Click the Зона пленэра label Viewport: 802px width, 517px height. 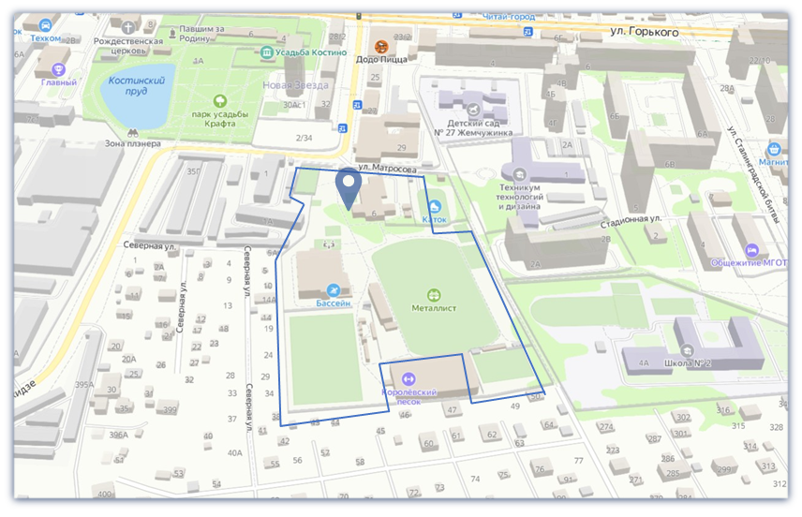133,143
